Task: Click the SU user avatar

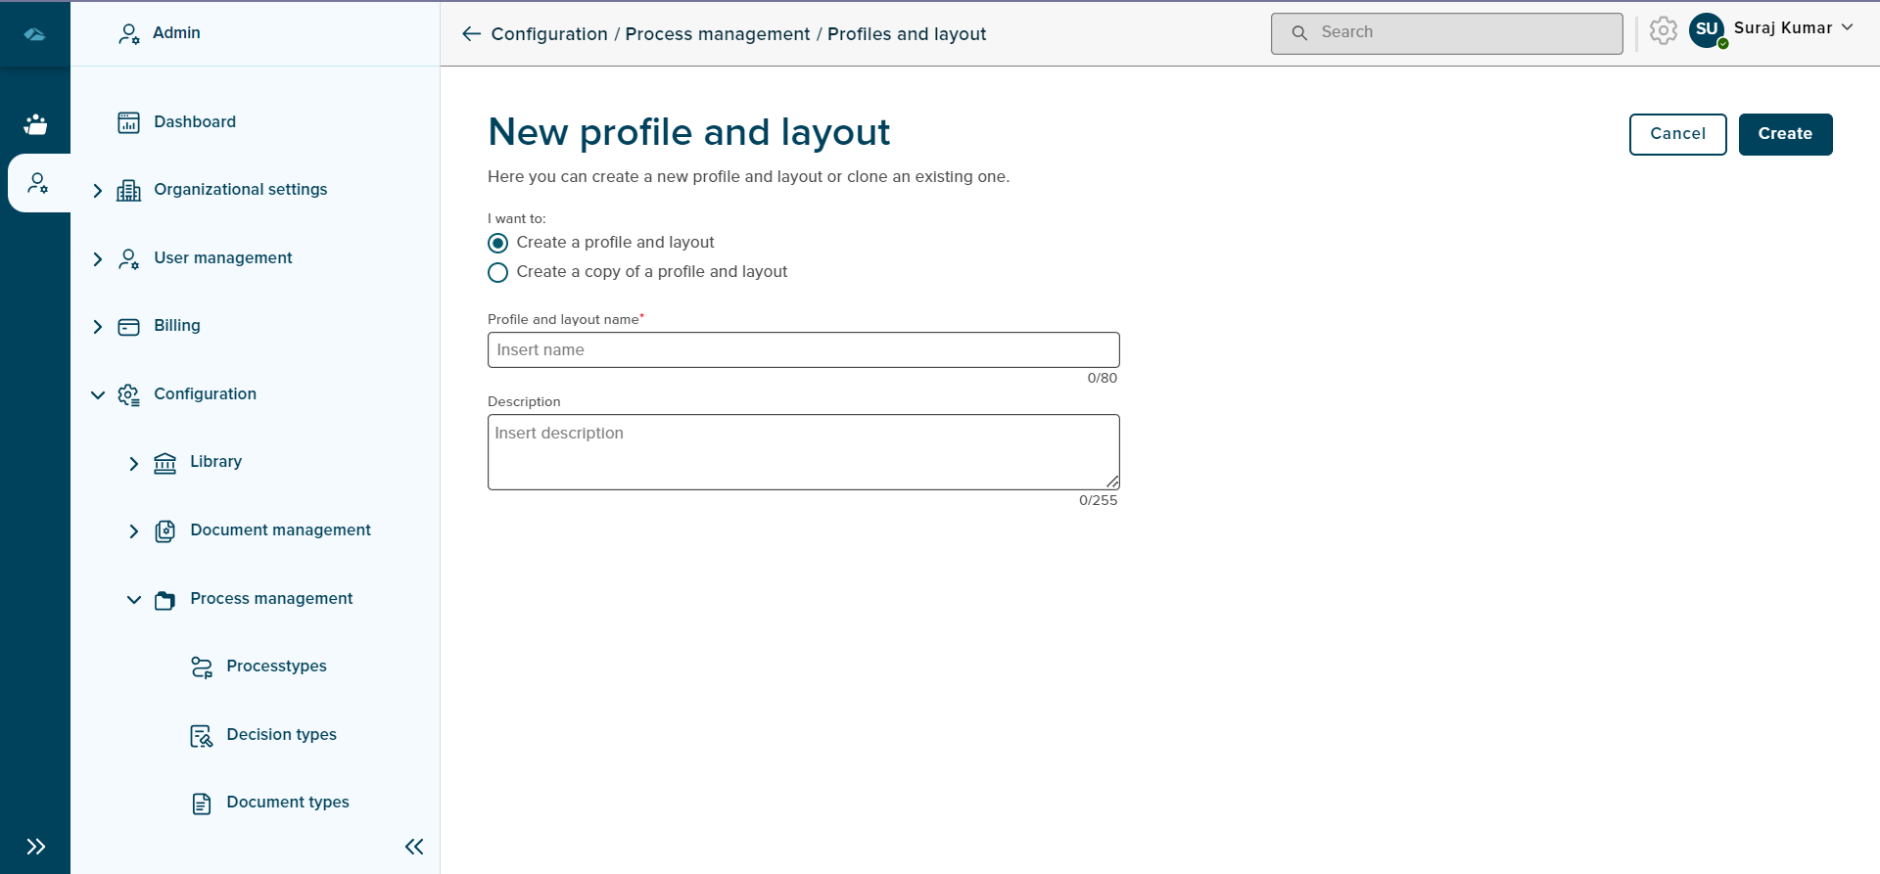Action: coord(1708,30)
